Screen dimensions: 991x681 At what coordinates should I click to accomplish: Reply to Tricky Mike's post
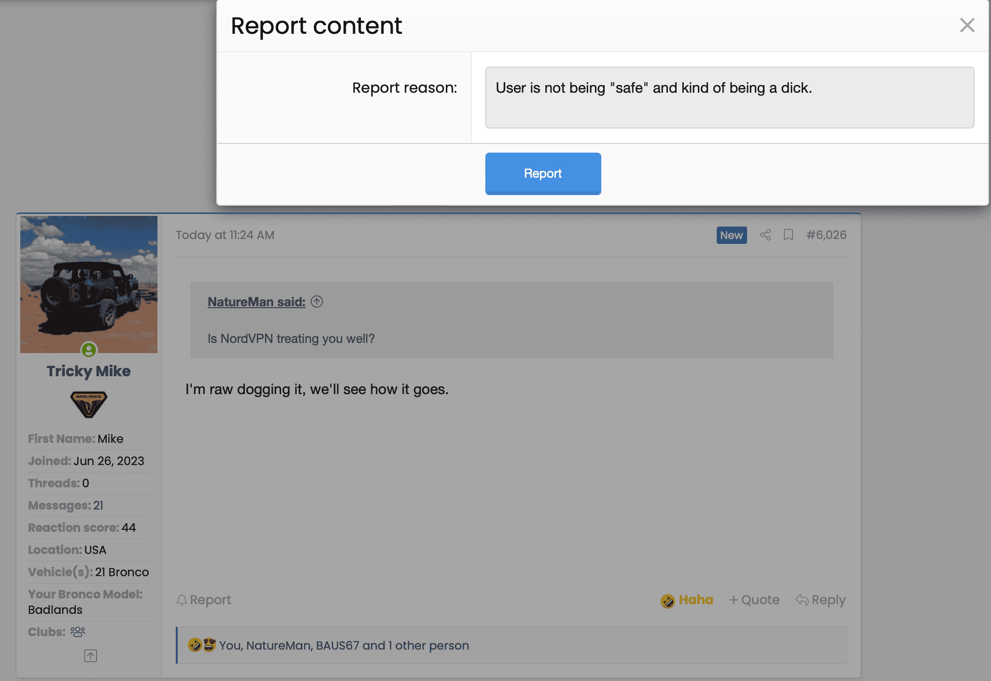pos(821,600)
